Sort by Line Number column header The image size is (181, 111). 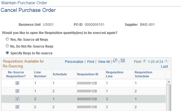40,74
